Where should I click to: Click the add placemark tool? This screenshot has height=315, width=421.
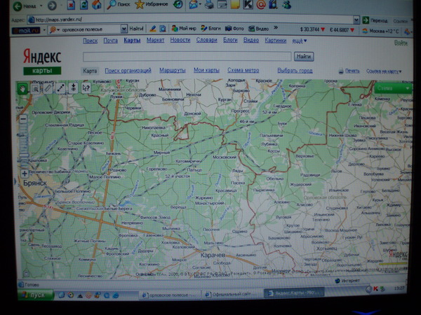click(73, 88)
